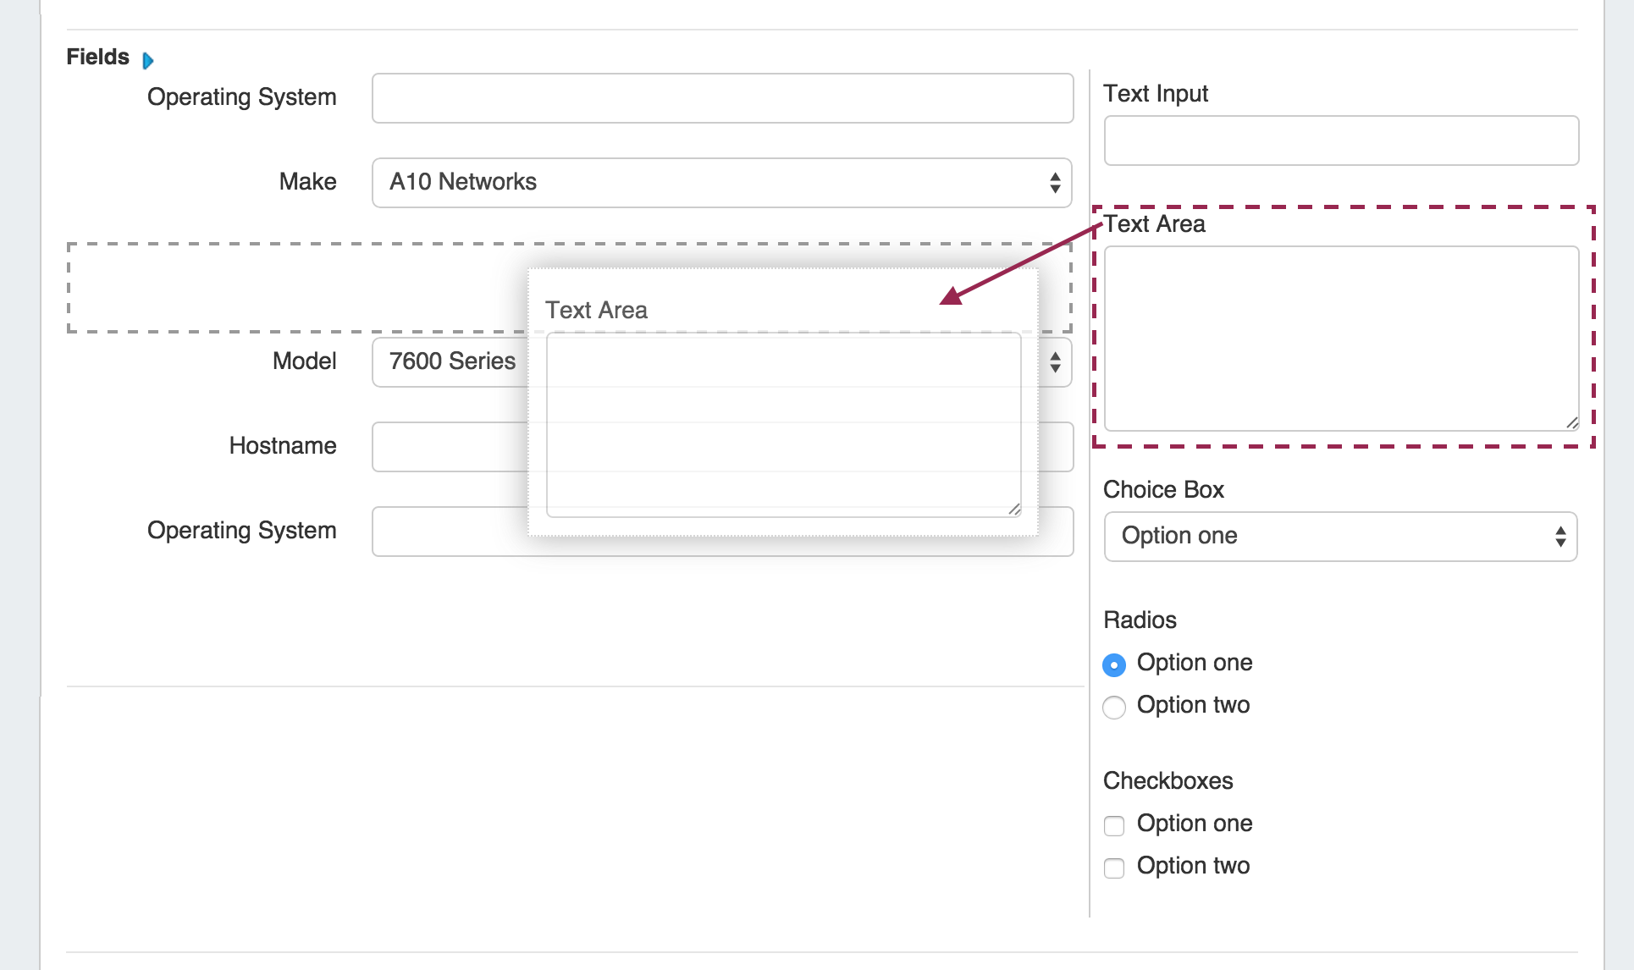This screenshot has height=970, width=1634.
Task: Click the first Operating System input field
Action: [721, 98]
